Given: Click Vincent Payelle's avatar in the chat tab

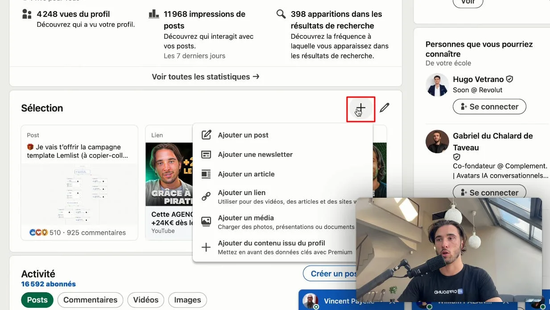Looking at the screenshot, I should (310, 302).
